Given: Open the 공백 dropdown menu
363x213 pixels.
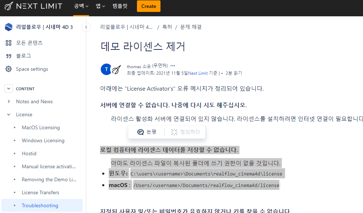Looking at the screenshot, I should tap(81, 6).
